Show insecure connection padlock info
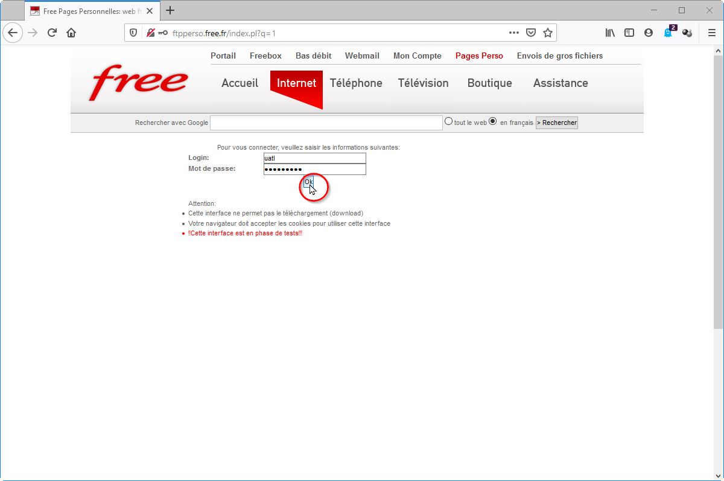 tap(150, 33)
